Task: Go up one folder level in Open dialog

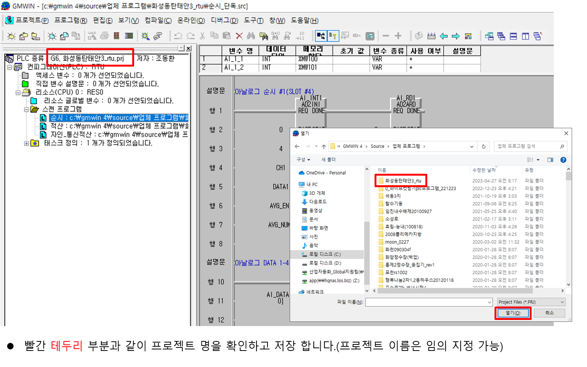Action: point(324,146)
